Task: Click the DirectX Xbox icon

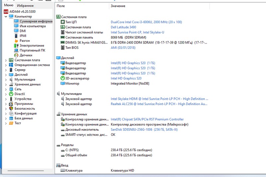Action: [x=11, y=94]
